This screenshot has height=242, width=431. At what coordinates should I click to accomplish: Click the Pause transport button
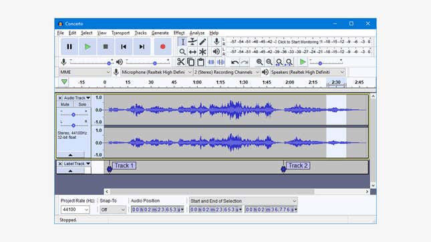[x=69, y=47]
